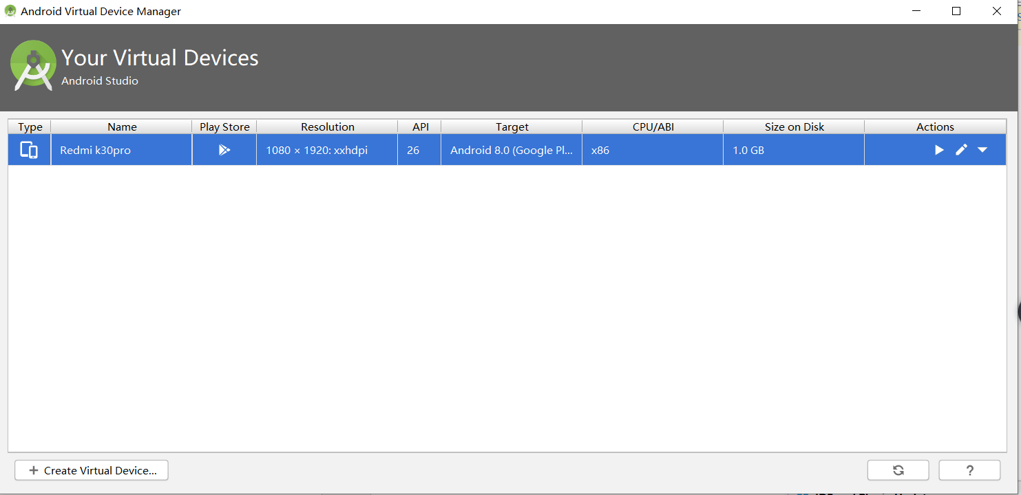Refresh the virtual device list
Screen dimensions: 1021x495
pyautogui.click(x=898, y=470)
